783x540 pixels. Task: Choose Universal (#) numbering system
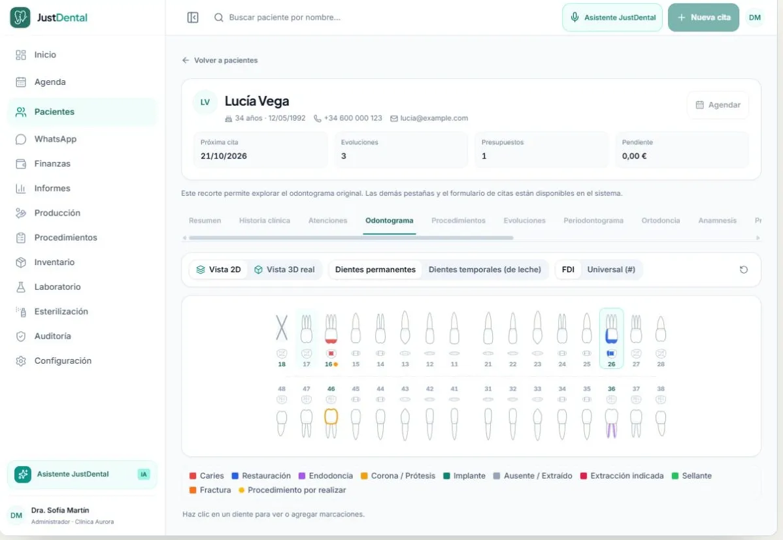611,270
